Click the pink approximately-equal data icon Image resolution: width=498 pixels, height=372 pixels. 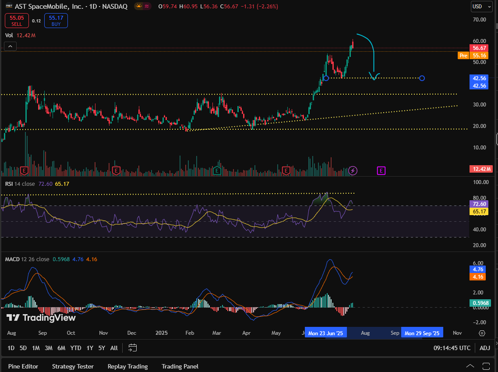[147, 6]
